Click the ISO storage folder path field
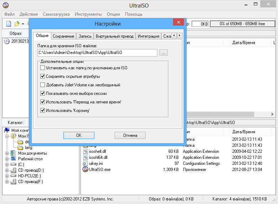 (x=97, y=53)
